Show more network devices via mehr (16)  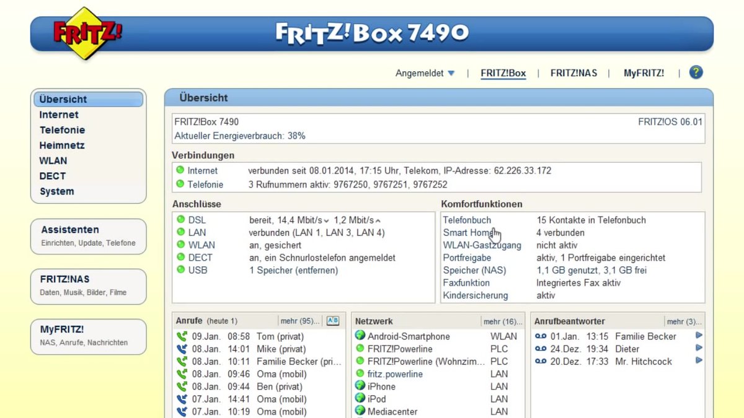point(502,321)
